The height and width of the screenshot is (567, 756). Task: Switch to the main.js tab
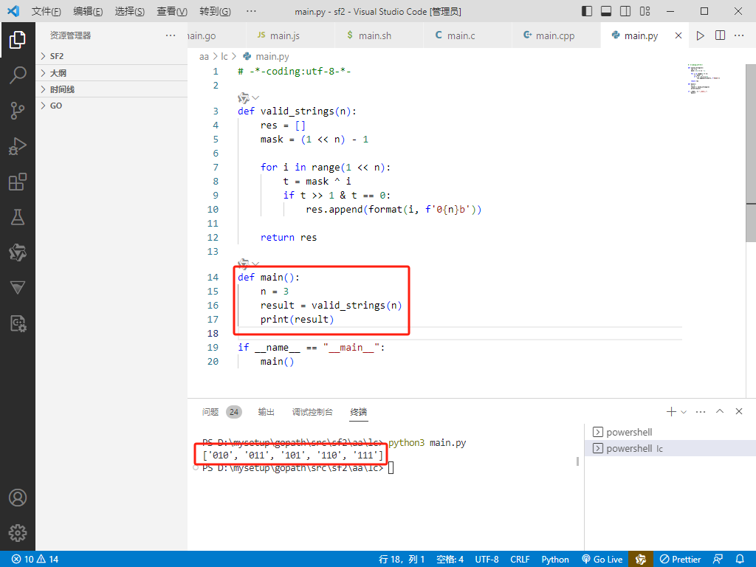[289, 35]
